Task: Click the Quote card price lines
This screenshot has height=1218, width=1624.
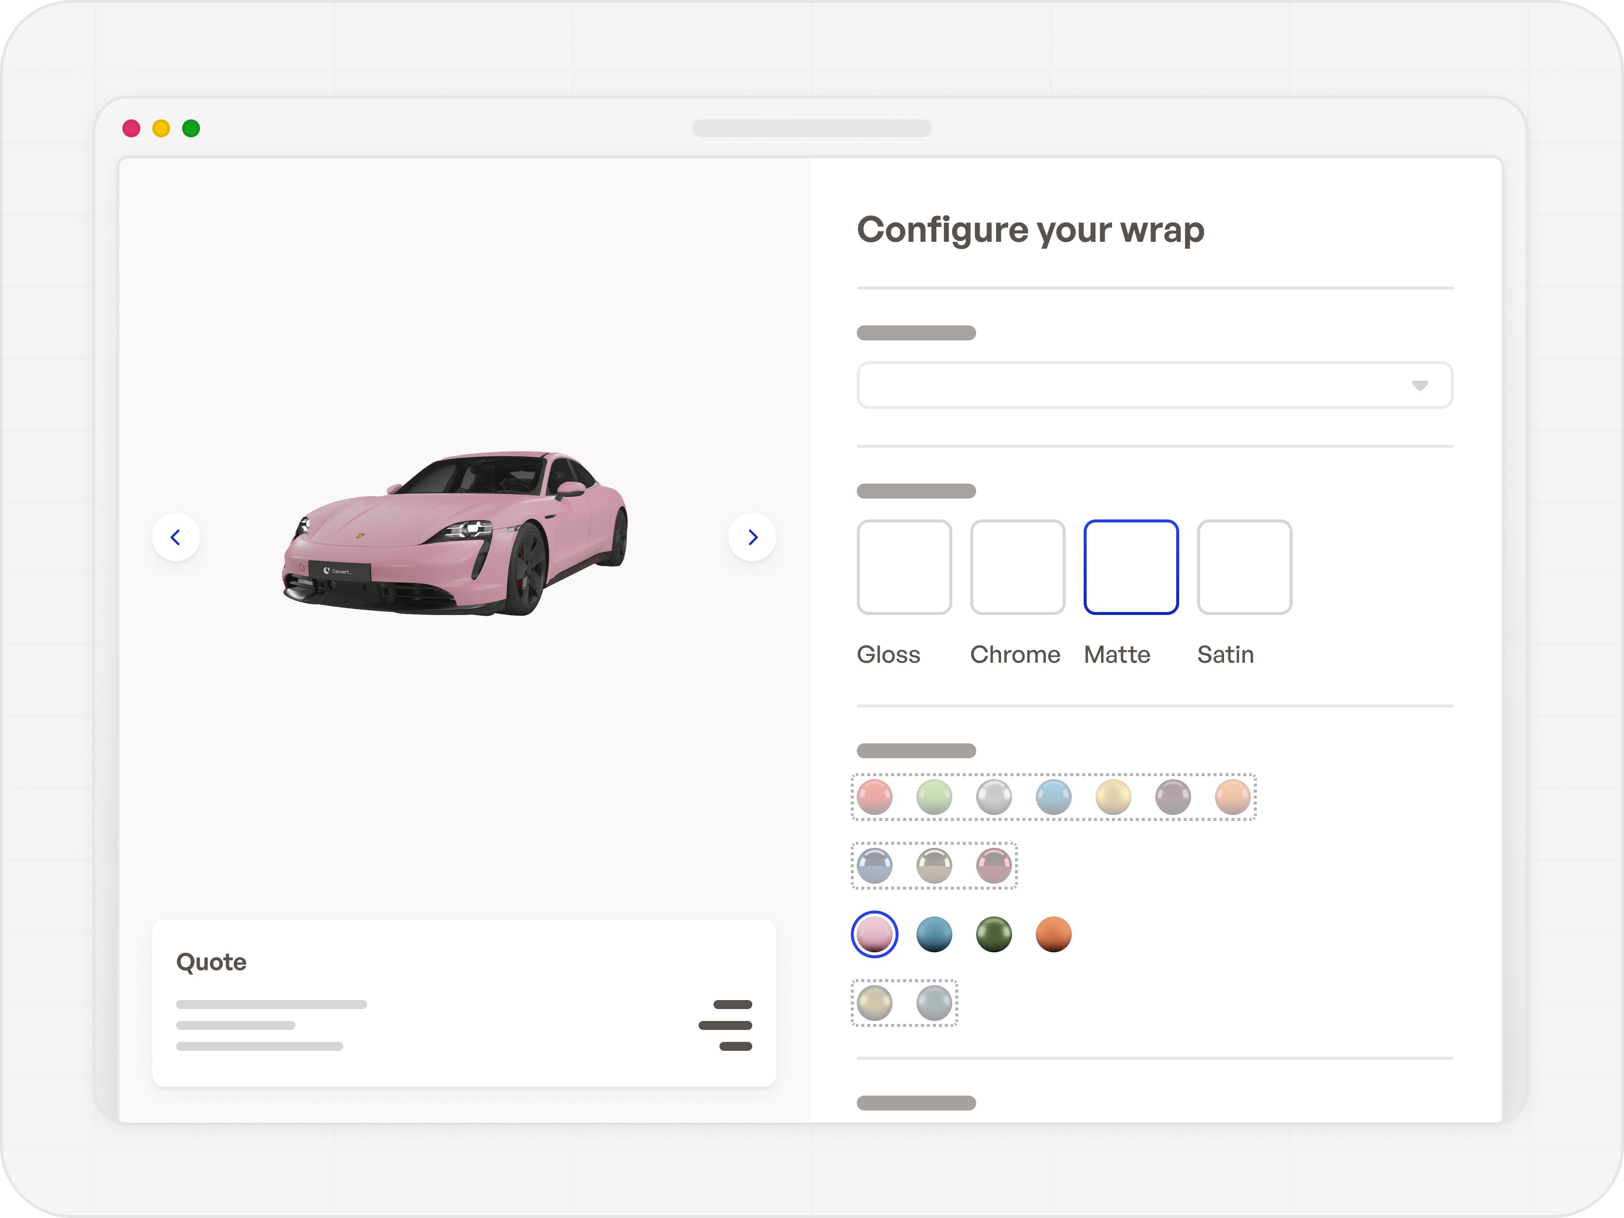Action: click(x=725, y=1025)
